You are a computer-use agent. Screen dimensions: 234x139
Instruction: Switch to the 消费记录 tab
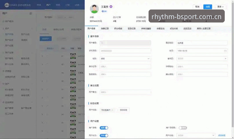105,29
